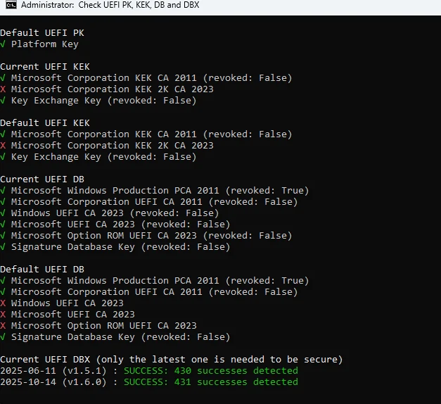The width and height of the screenshot is (441, 404).
Task: Click the 2025-10-14 (v1.6.0) date entry
Action: click(53, 382)
